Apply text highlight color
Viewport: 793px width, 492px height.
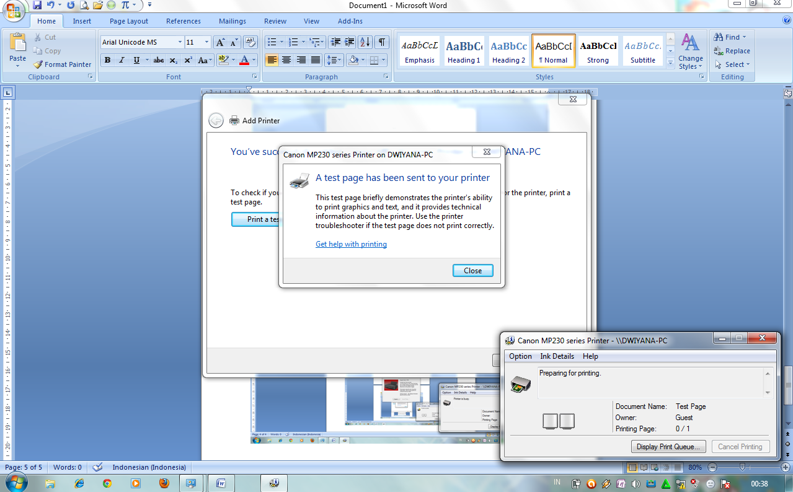click(224, 60)
